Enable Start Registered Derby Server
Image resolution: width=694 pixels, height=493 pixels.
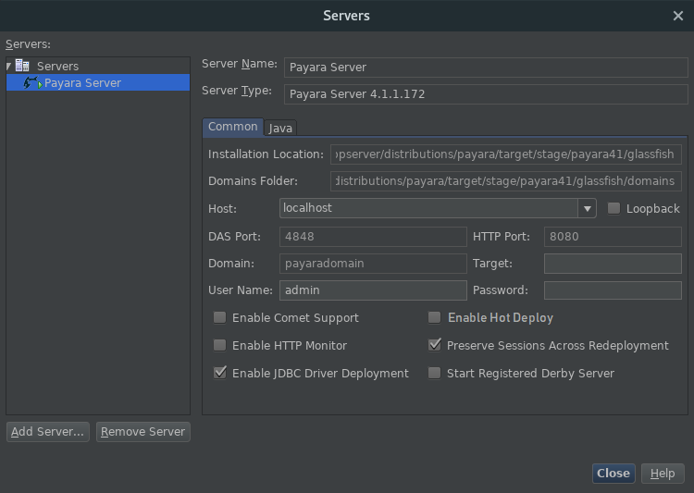pos(435,374)
